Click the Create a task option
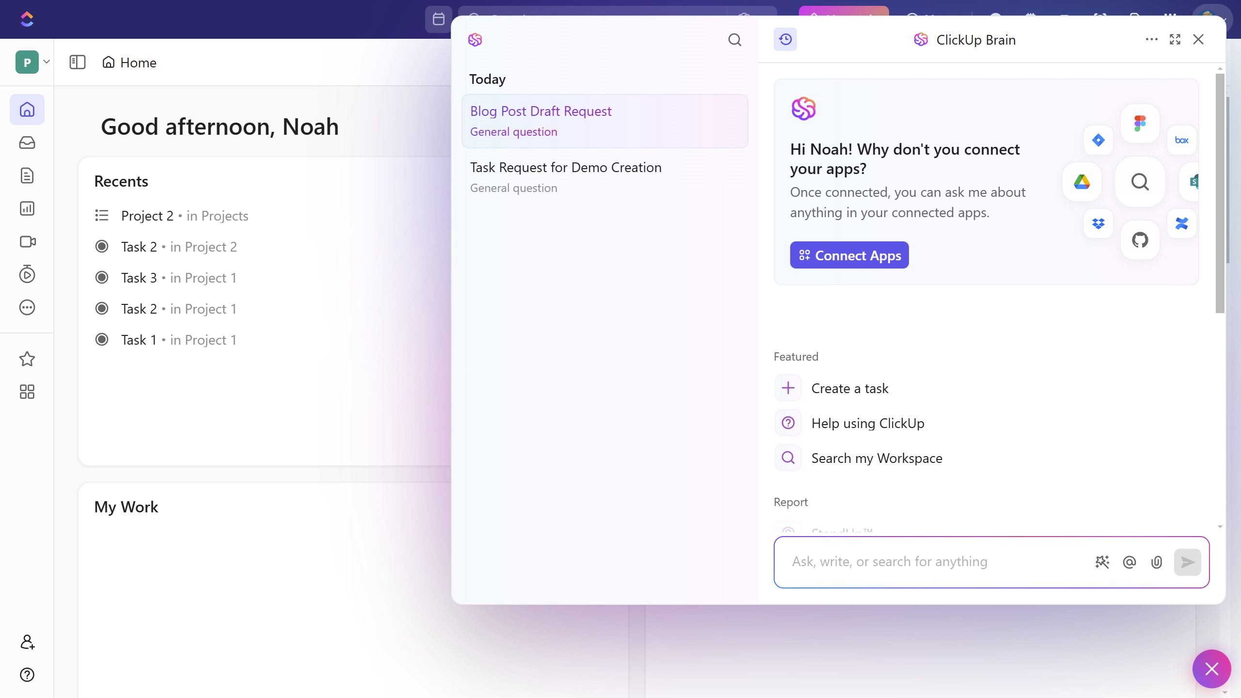 pyautogui.click(x=850, y=388)
